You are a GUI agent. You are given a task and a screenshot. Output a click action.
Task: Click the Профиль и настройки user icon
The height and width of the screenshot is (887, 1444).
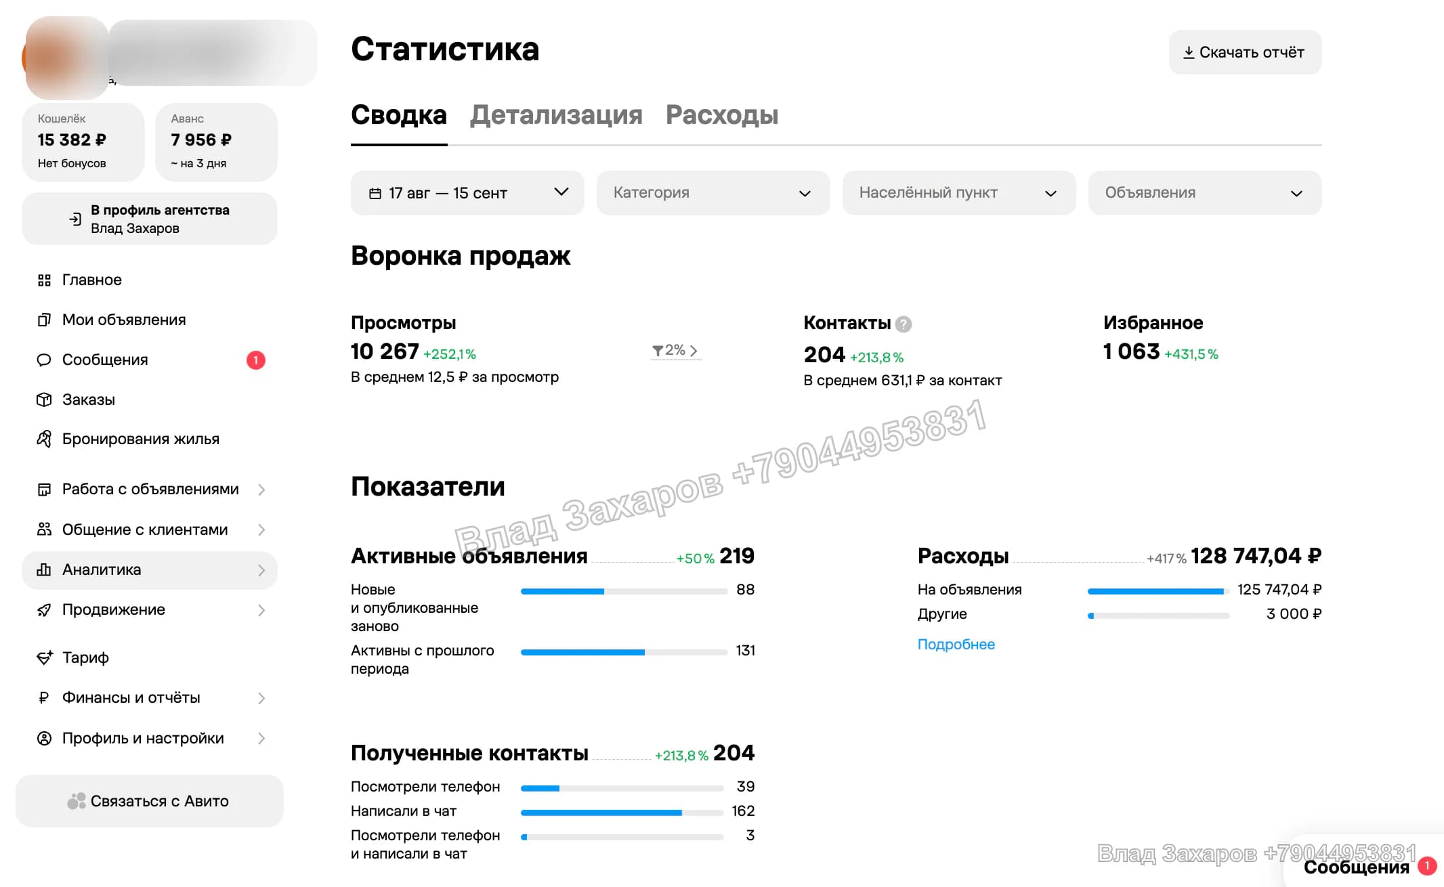(44, 738)
